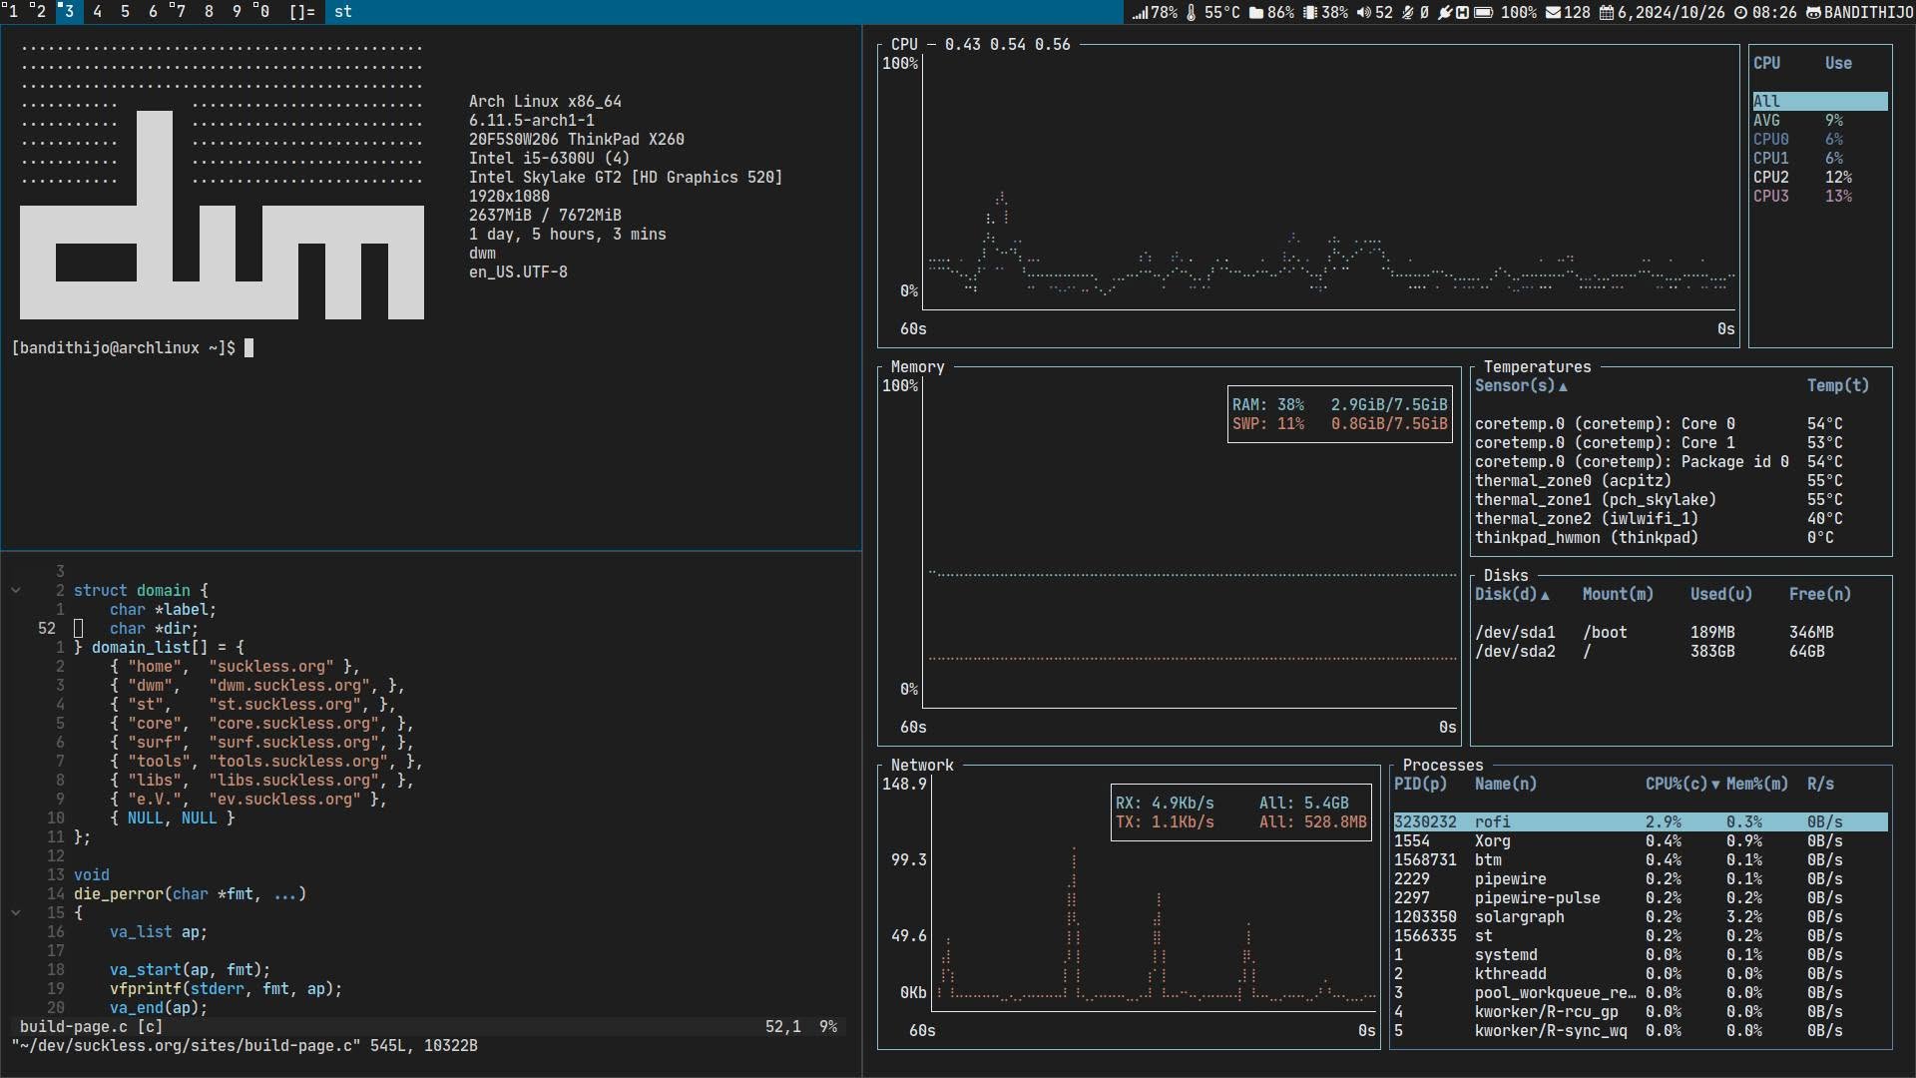Select the btm process row
The image size is (1916, 1078).
[x=1641, y=860]
